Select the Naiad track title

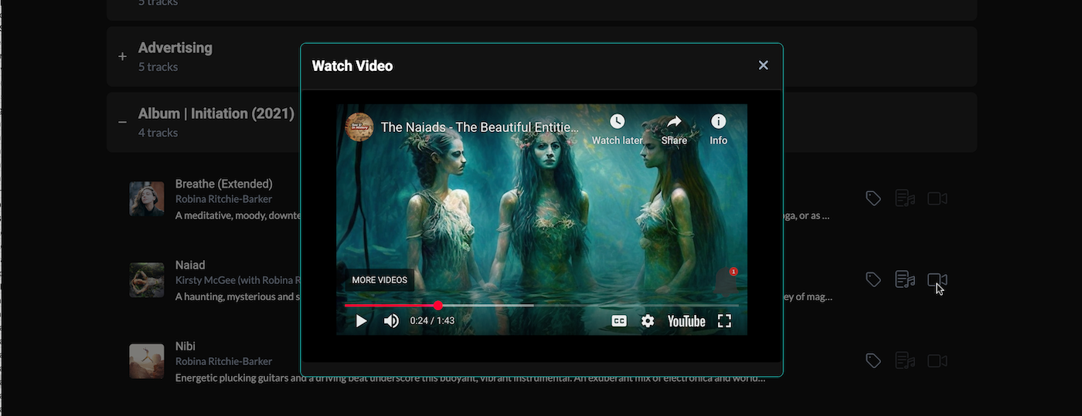190,265
